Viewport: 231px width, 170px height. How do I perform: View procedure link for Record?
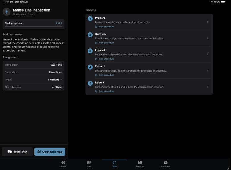pos(106,75)
